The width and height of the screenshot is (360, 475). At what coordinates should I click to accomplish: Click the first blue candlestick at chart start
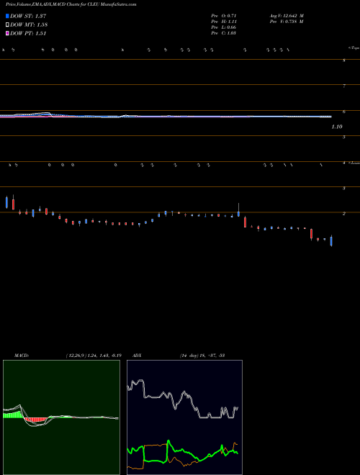tap(6, 202)
